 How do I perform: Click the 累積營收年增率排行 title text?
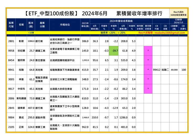point(139,13)
